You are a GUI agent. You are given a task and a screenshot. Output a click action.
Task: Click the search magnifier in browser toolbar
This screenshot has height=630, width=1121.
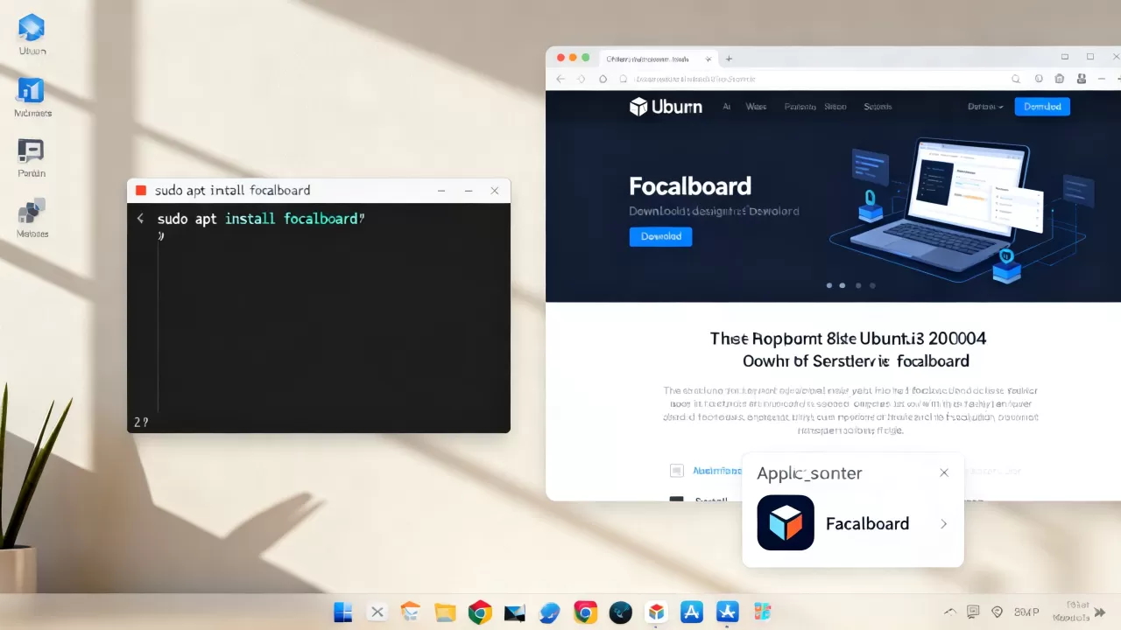(x=1017, y=79)
